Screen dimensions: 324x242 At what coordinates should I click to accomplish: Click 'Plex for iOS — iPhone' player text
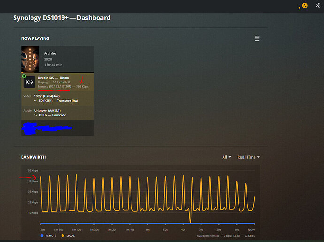click(x=54, y=78)
